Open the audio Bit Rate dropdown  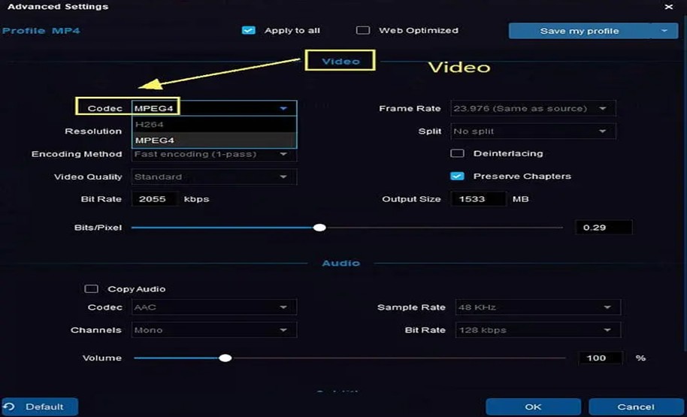(538, 330)
